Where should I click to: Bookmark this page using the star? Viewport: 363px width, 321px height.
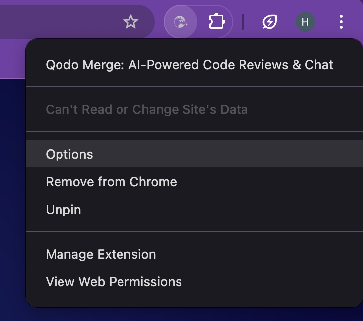(130, 22)
